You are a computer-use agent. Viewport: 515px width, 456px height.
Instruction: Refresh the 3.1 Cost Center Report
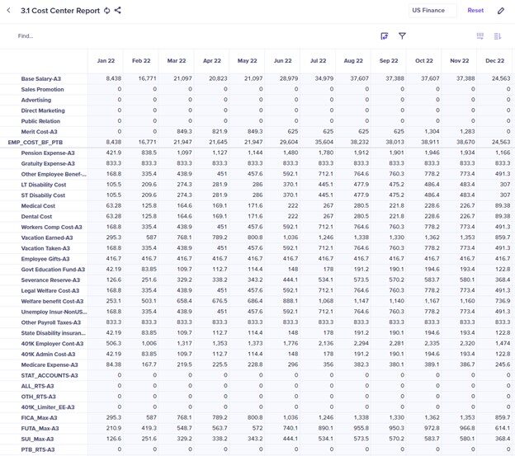coord(107,11)
